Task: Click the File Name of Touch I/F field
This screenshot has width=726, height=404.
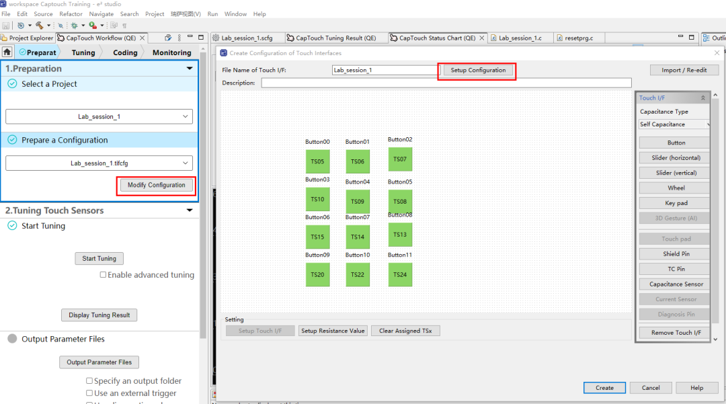Action: pyautogui.click(x=386, y=71)
